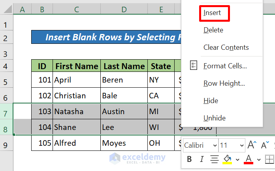Image resolution: width=275 pixels, height=171 pixels.
Task: Expand fill color dropdown arrow
Action: coord(237,160)
